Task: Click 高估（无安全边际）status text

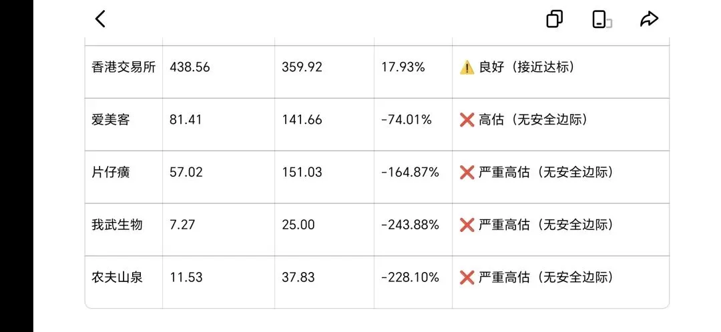Action: 533,120
